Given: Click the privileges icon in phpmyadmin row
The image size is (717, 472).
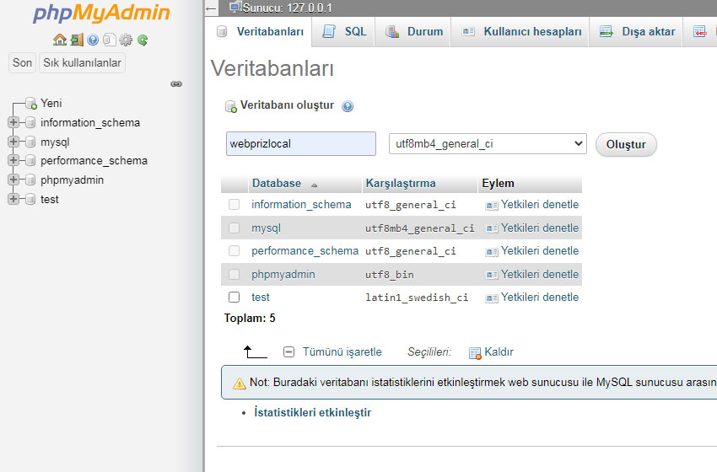Looking at the screenshot, I should 492,275.
